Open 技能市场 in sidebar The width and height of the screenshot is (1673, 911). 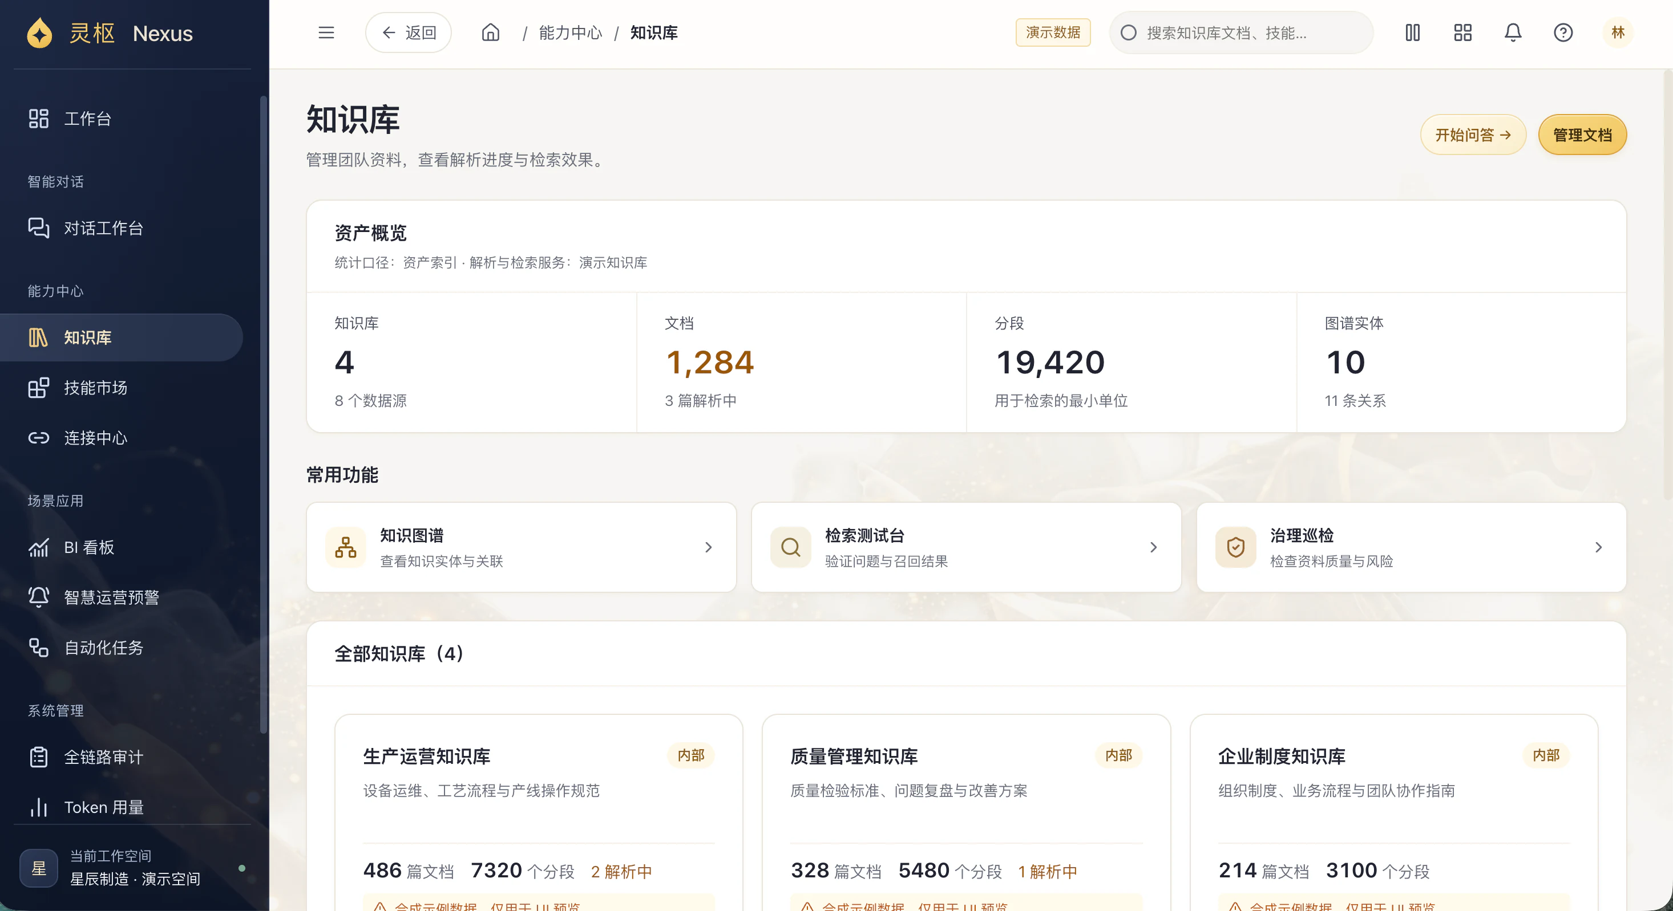pyautogui.click(x=122, y=387)
